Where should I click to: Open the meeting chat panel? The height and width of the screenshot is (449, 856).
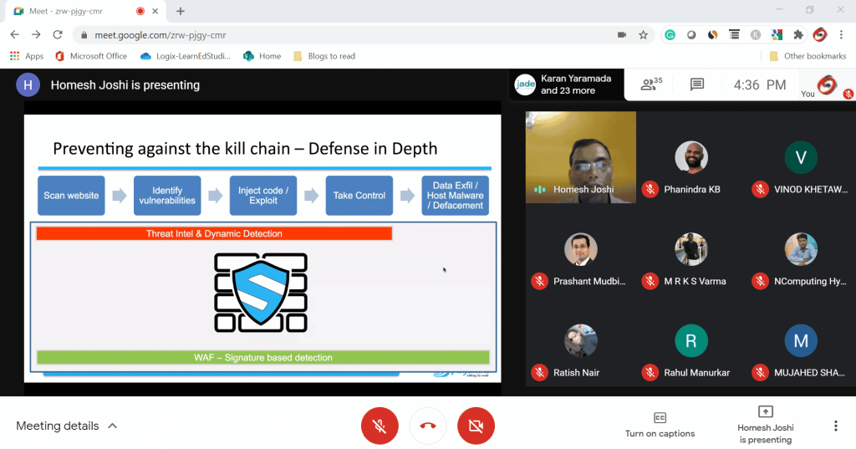[x=696, y=84]
